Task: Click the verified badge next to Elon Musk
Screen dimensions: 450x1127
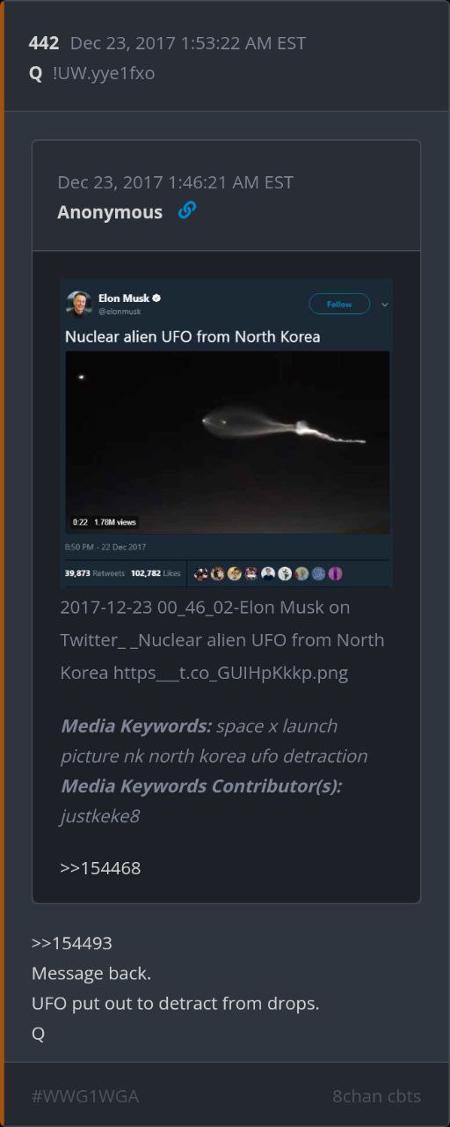Action: coord(156,298)
